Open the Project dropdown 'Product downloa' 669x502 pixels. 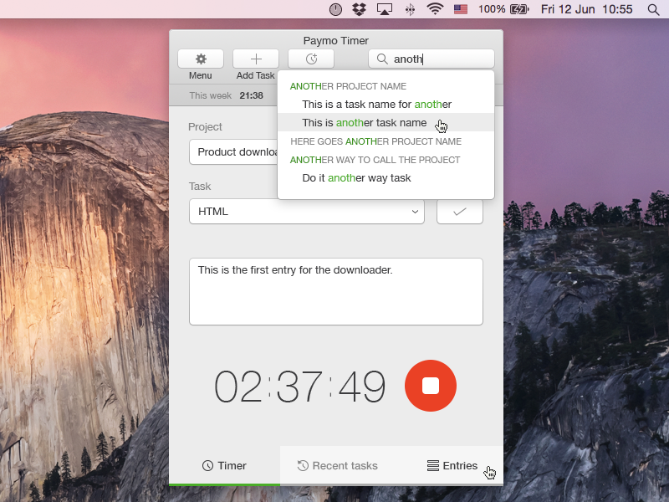click(x=234, y=152)
